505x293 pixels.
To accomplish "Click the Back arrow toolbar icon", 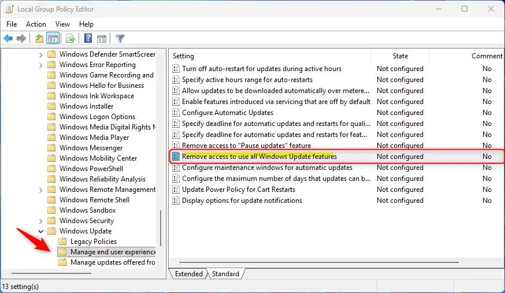I will [8, 39].
